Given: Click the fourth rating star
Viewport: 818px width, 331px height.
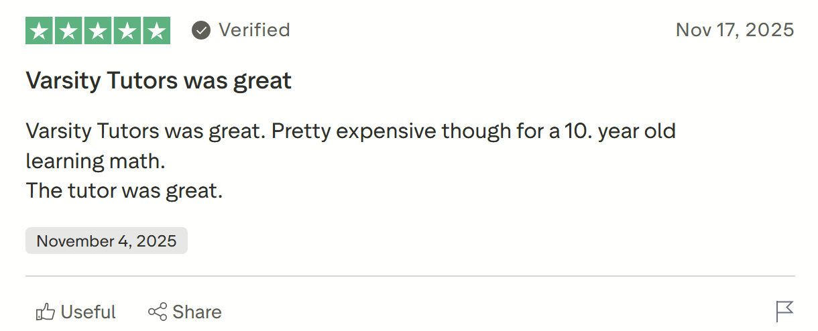Looking at the screenshot, I should pyautogui.click(x=127, y=31).
